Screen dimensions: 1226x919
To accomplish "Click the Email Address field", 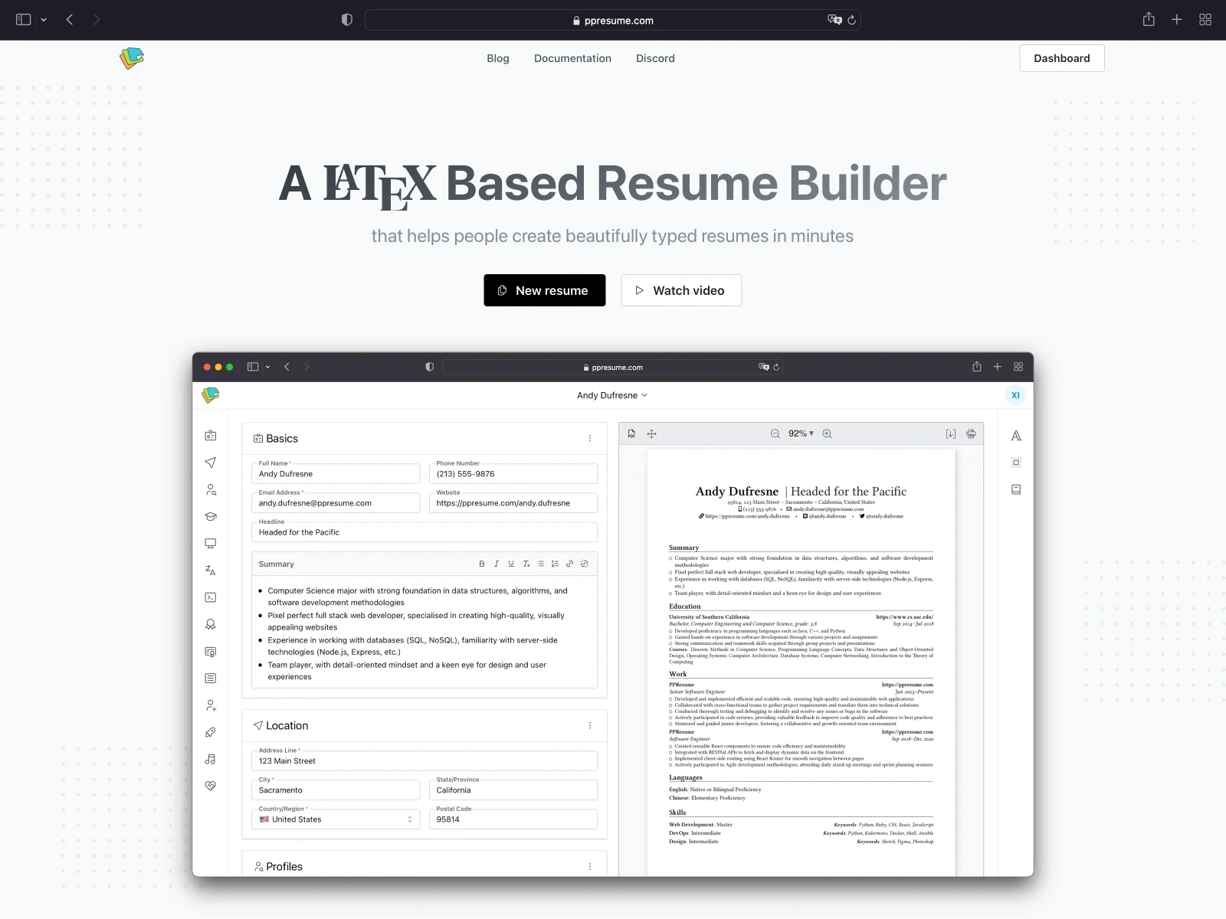I will tap(336, 503).
